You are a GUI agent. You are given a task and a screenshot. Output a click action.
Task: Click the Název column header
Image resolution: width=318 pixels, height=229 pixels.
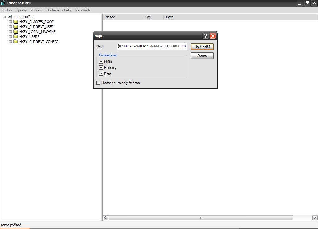pos(122,17)
